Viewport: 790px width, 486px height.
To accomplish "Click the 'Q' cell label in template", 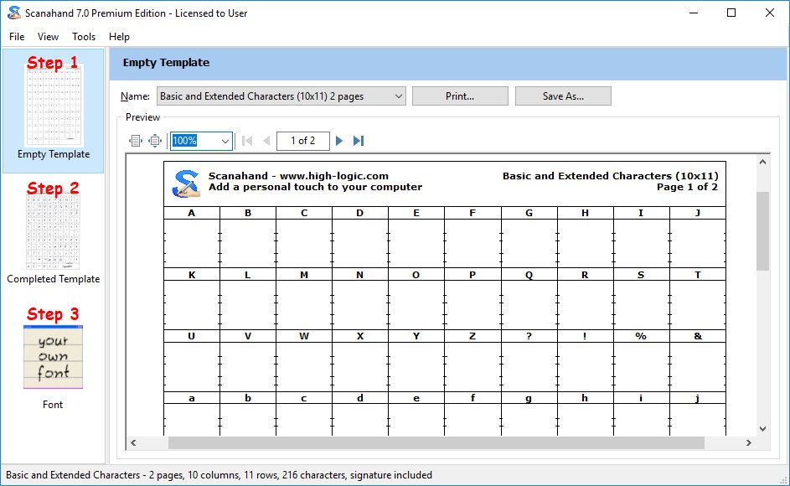I will [x=529, y=275].
